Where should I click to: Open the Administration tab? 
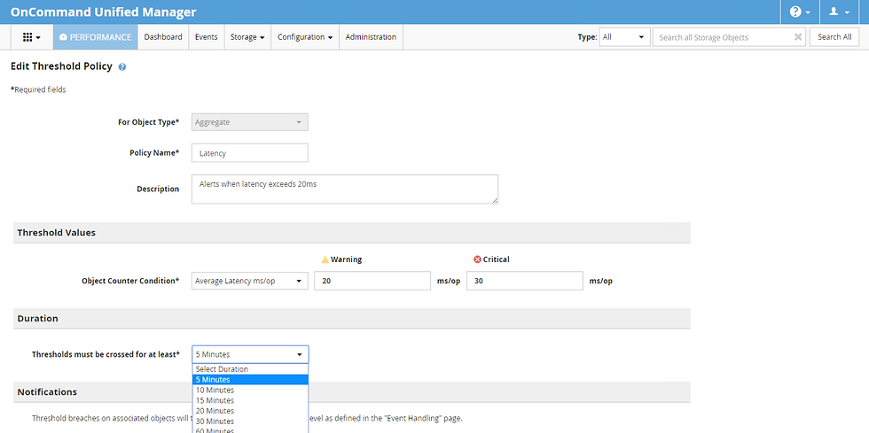click(371, 37)
